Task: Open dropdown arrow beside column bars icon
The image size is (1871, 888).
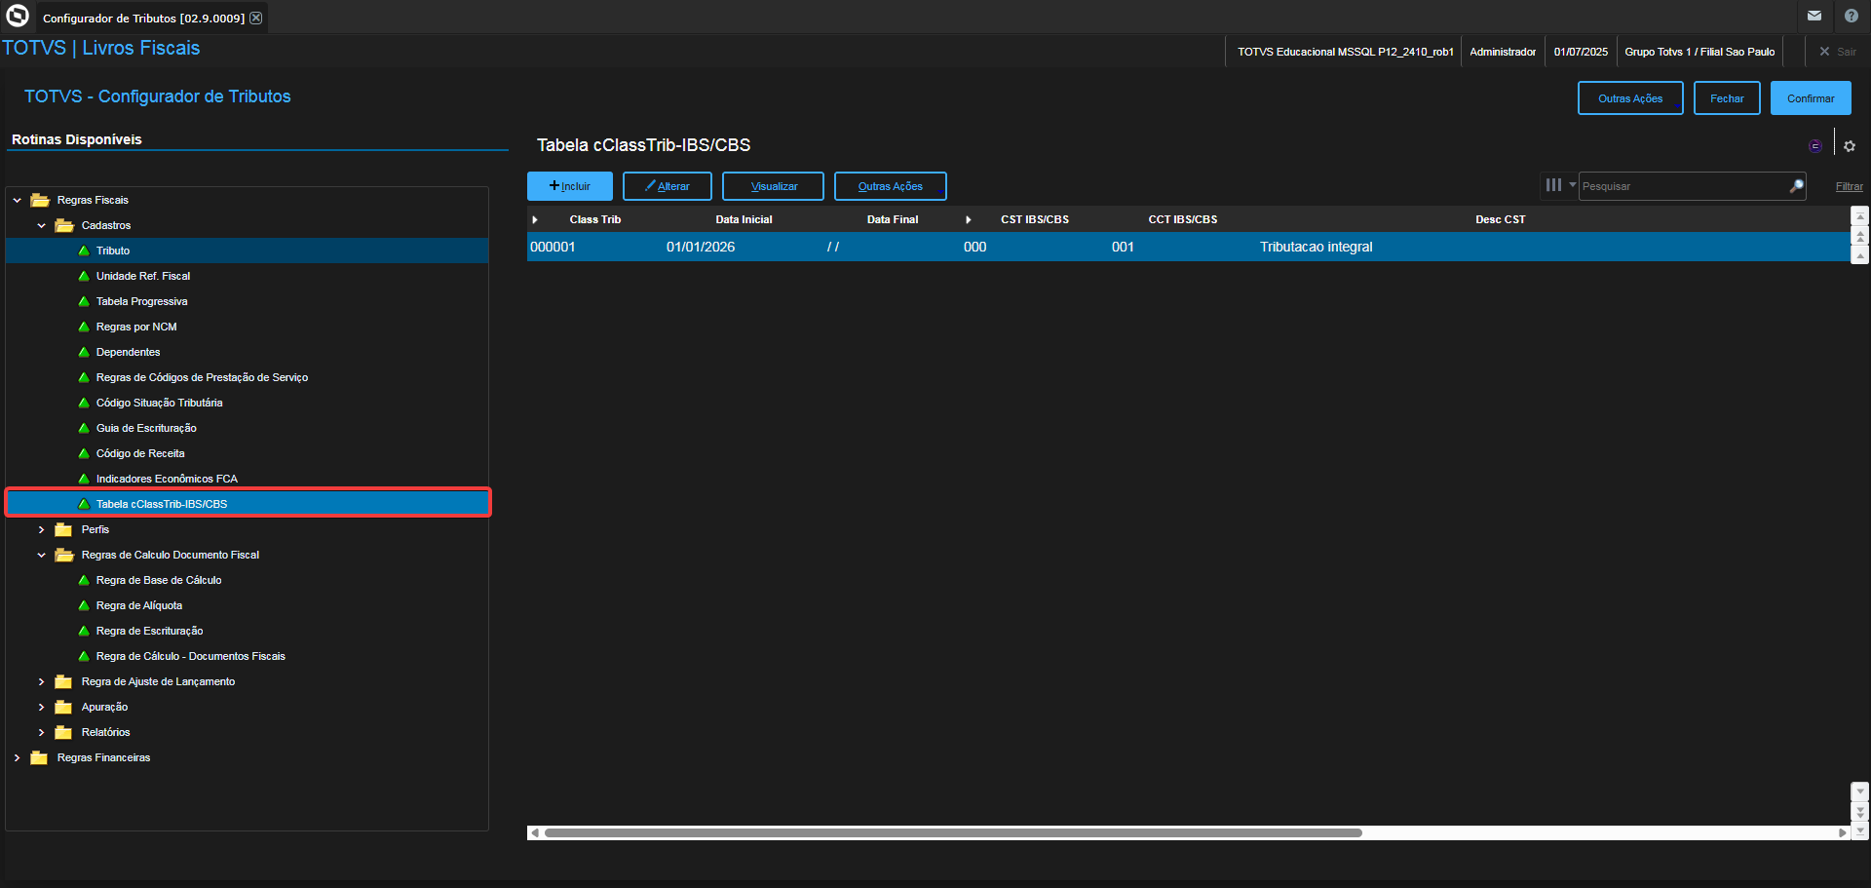Action: tap(1572, 184)
